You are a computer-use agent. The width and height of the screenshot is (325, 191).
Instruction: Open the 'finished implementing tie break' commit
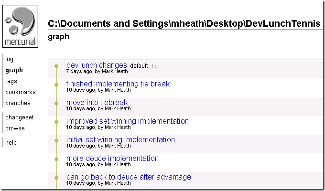coord(118,84)
